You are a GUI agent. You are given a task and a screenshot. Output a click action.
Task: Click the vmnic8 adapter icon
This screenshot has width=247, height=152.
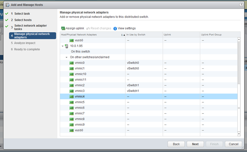(x=71, y=119)
